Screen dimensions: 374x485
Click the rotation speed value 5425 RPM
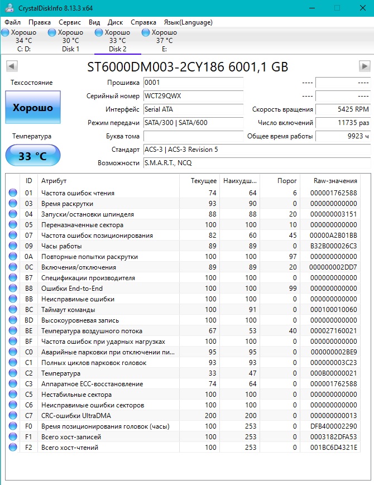click(343, 109)
